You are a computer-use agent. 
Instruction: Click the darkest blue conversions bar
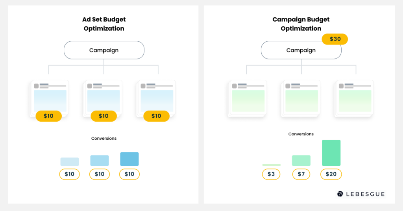coord(129,159)
